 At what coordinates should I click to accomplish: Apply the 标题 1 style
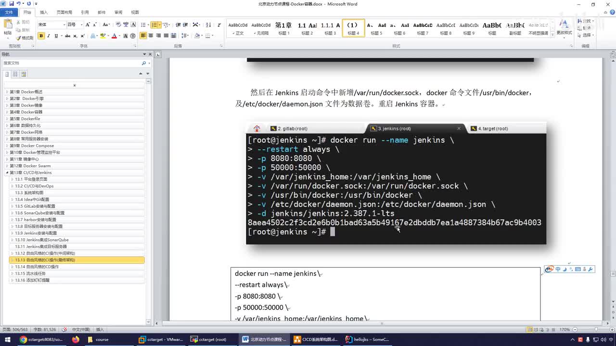click(284, 28)
